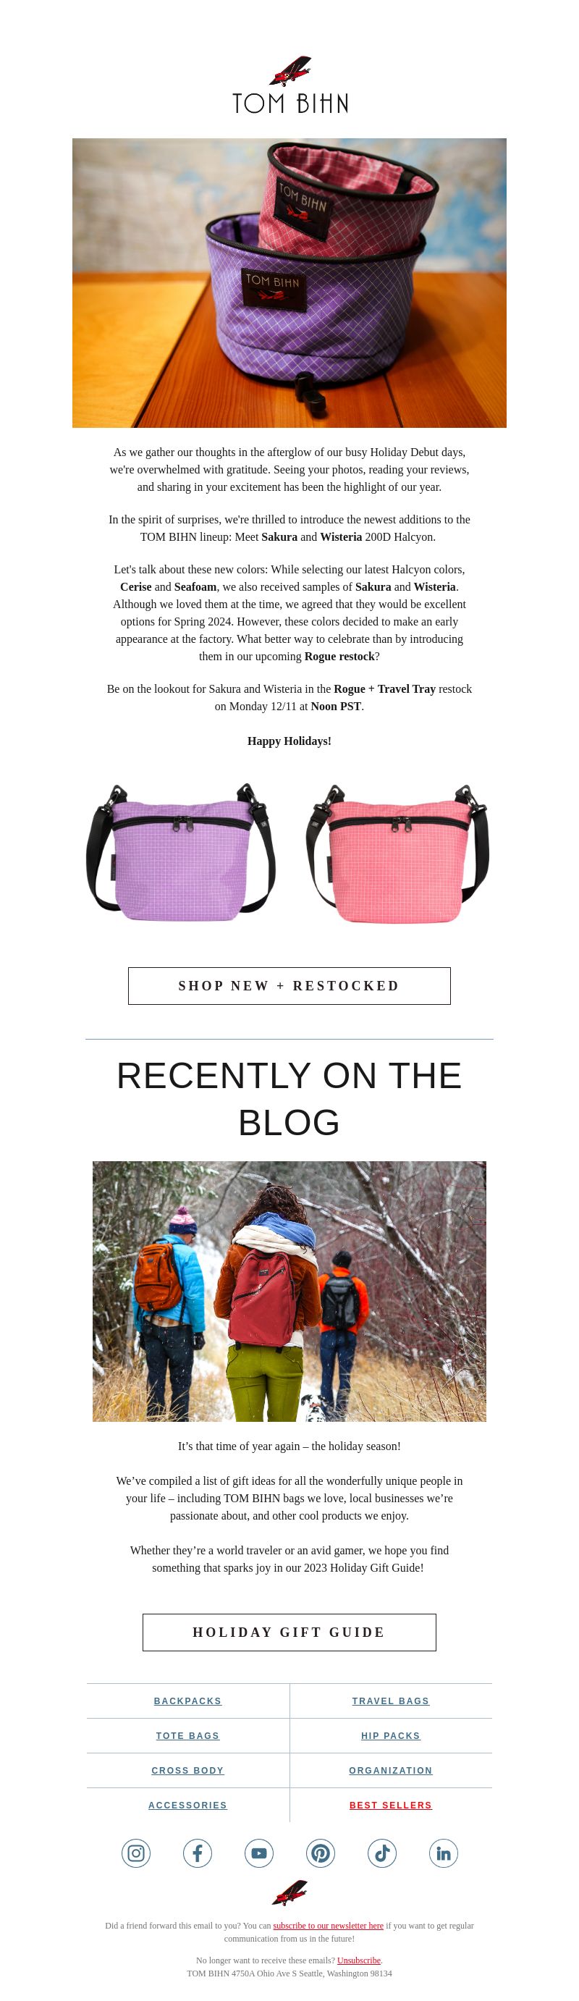Click the Shop New + Restocked button
This screenshot has height=2001, width=579.
pos(289,986)
